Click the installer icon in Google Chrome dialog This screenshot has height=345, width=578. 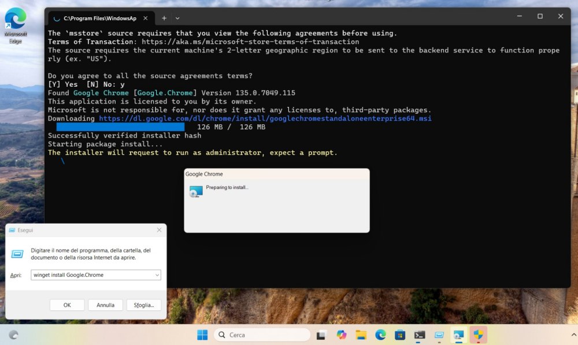[196, 191]
